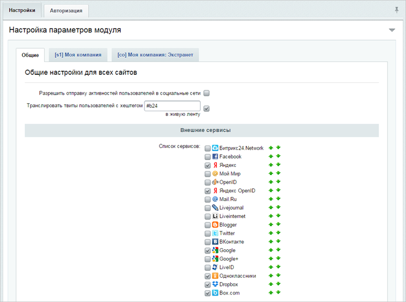The image size is (406, 302).
Task: Collapse the module settings section arrow
Action: (x=391, y=30)
